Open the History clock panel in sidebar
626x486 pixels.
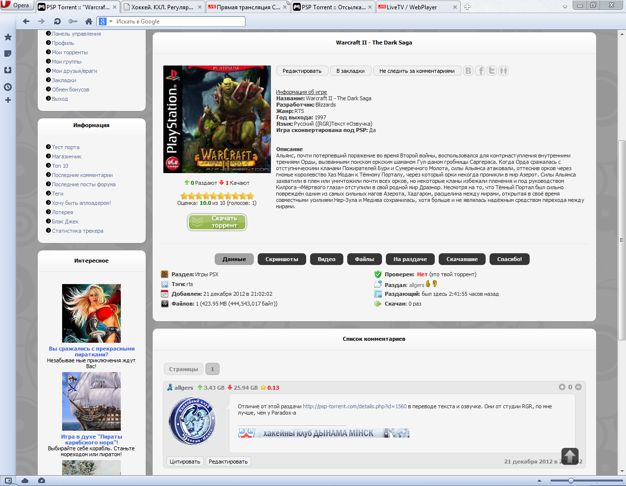pyautogui.click(x=8, y=87)
